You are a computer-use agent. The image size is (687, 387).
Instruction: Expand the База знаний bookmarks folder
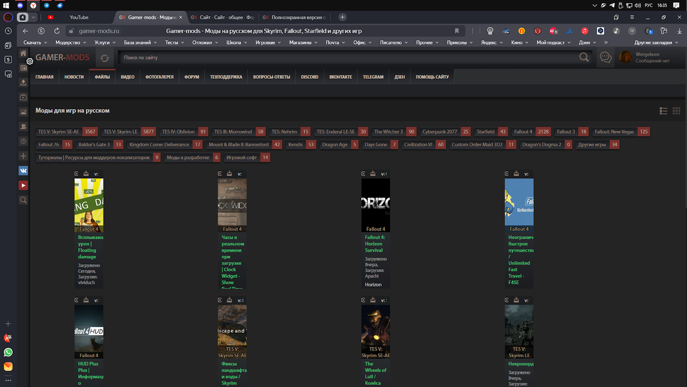click(x=140, y=42)
